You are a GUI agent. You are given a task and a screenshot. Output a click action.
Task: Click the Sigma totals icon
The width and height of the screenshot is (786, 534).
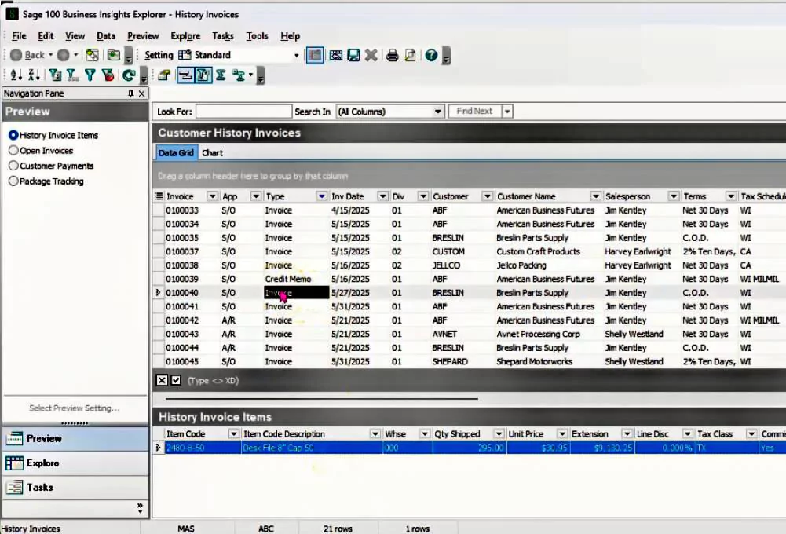221,75
